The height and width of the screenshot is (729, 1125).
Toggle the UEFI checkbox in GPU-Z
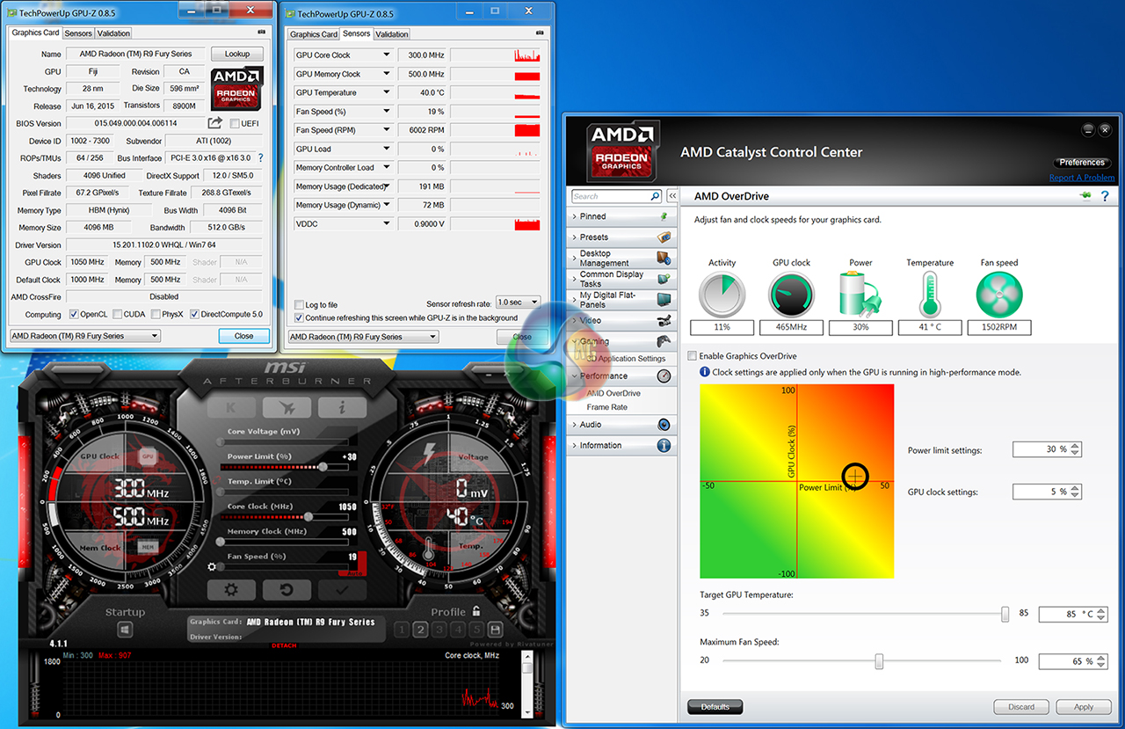(x=235, y=123)
